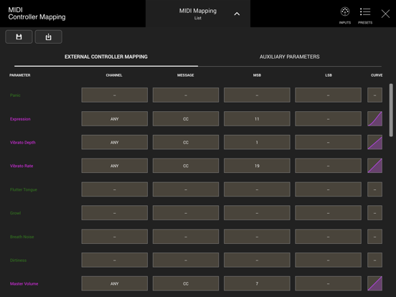Screen dimensions: 396x297
Task: Open the Expression curve thumbnail
Action: (x=374, y=118)
